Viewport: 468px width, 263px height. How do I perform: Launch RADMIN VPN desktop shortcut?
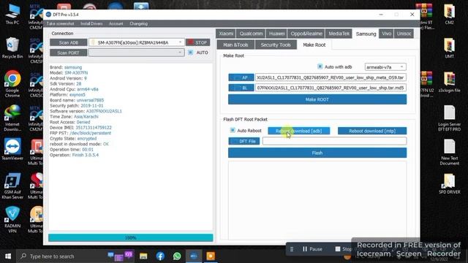pos(12,219)
